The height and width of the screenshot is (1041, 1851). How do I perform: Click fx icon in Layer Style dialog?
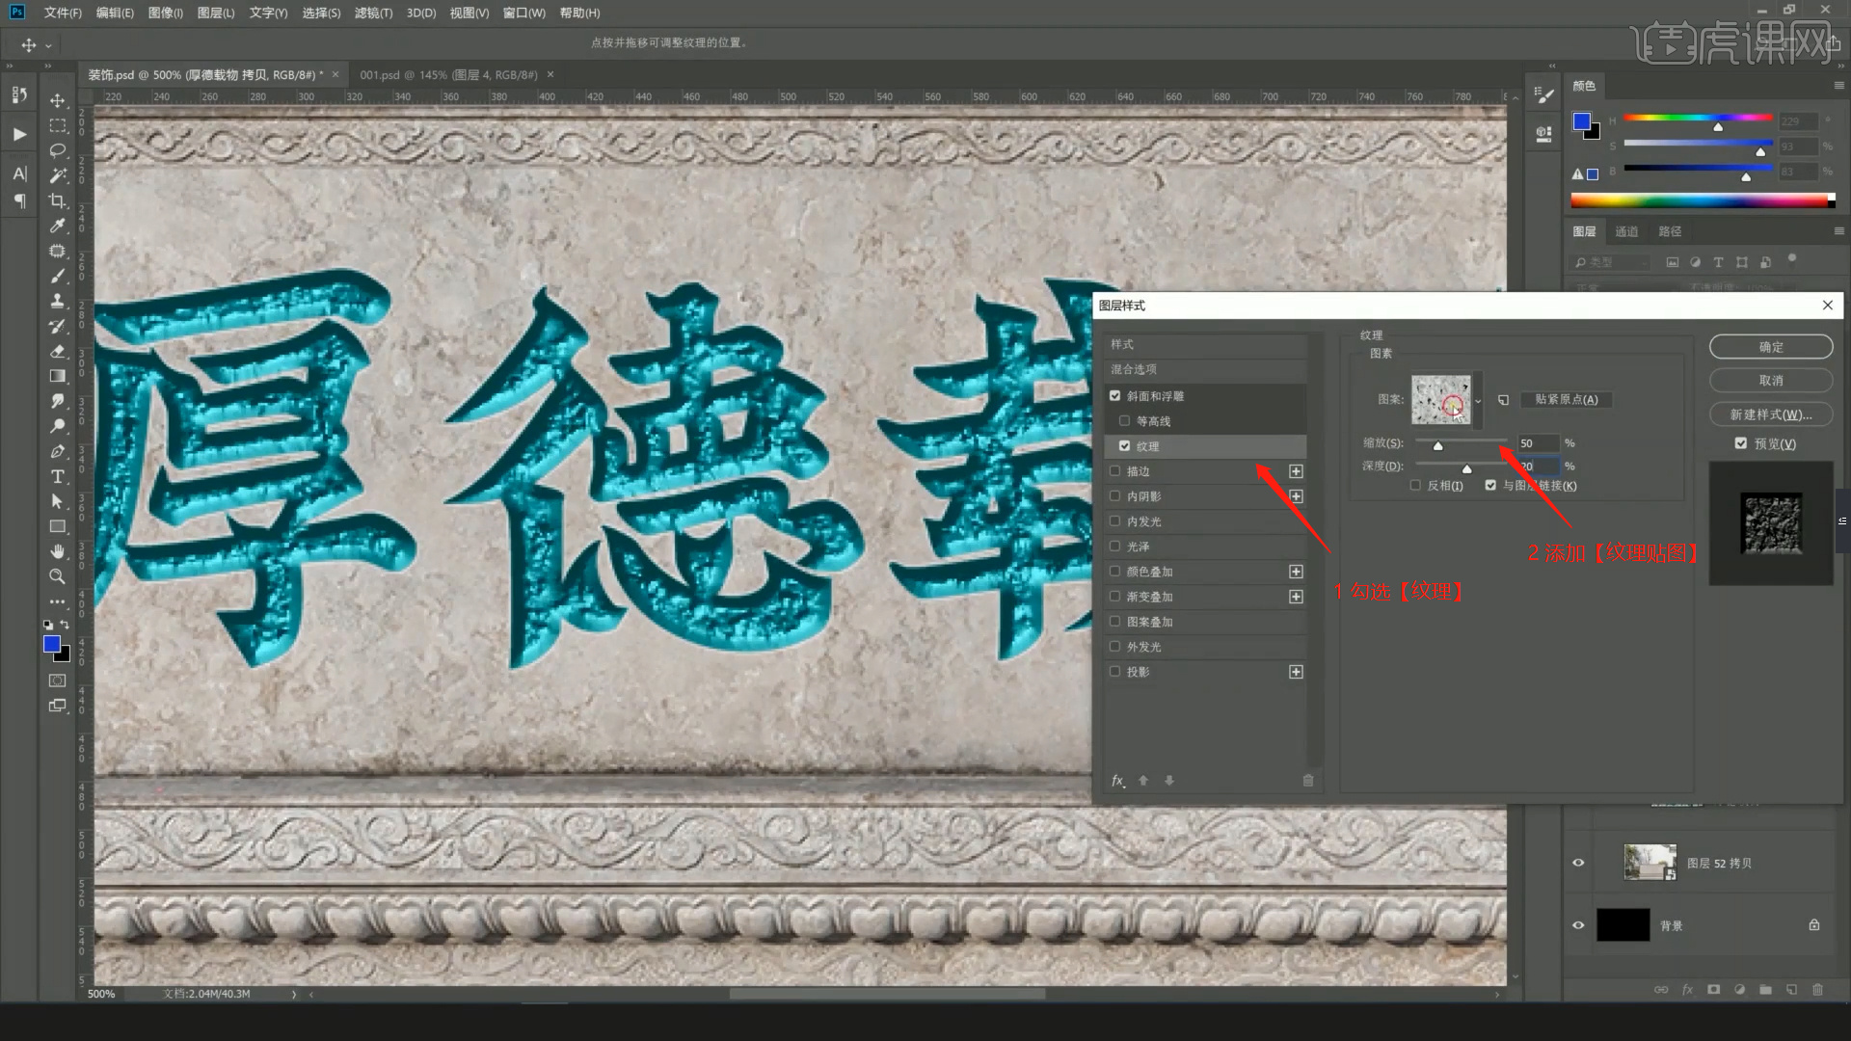click(1117, 781)
